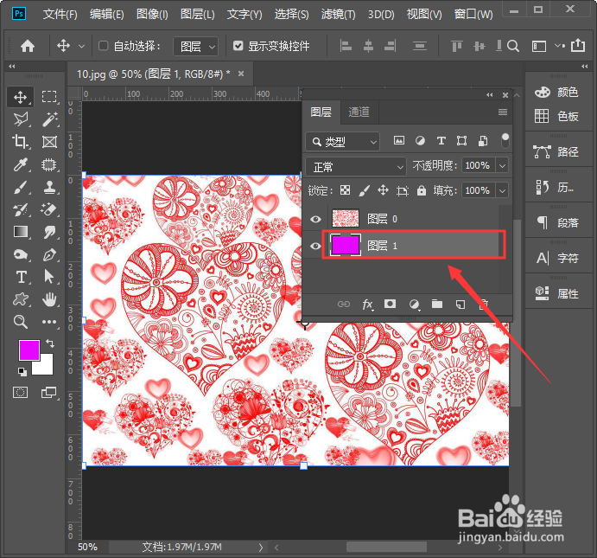
Task: Open the 窗口(W) menu
Action: tap(473, 15)
